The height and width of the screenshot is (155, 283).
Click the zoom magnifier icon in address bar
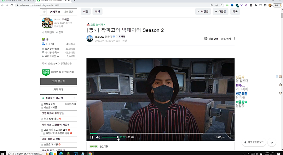click(x=212, y=5)
